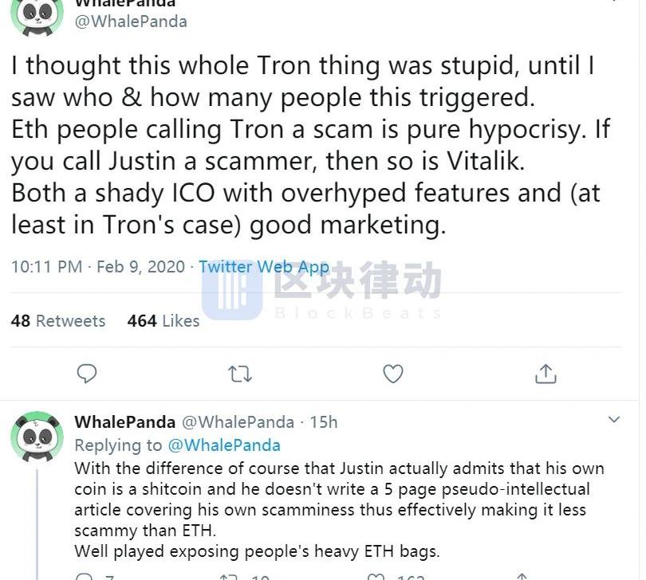The width and height of the screenshot is (646, 580).
Task: Click the Twitter Web App source link
Action: 264,267
